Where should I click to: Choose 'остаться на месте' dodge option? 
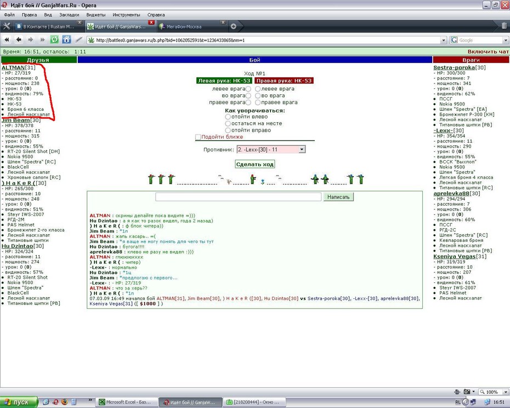pyautogui.click(x=228, y=123)
